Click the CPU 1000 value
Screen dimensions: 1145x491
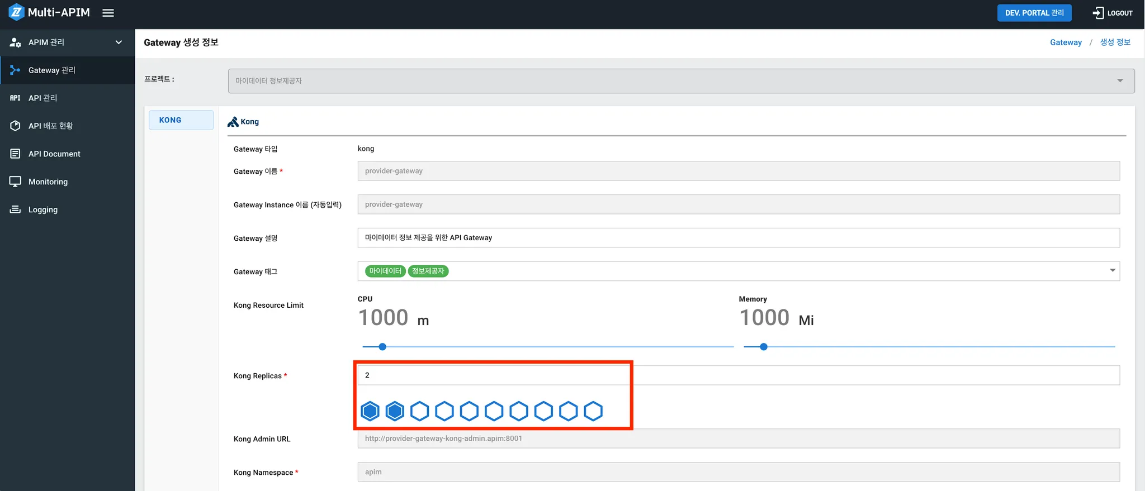(384, 318)
